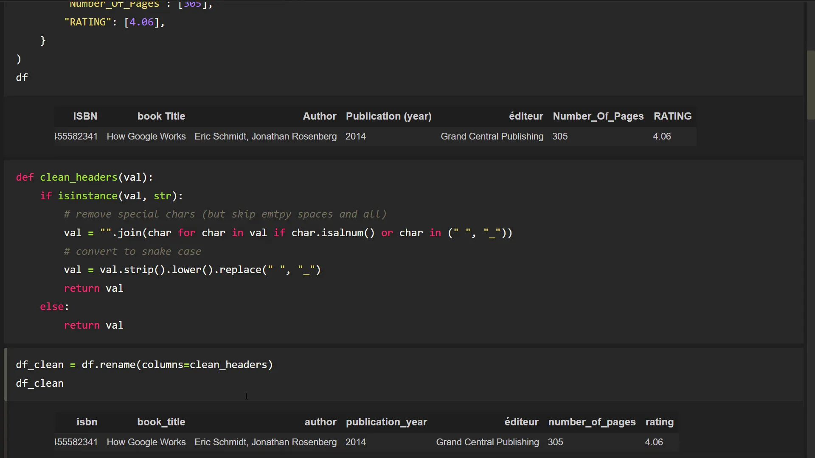
Task: Click the 'book Title' column header
Action: click(161, 116)
